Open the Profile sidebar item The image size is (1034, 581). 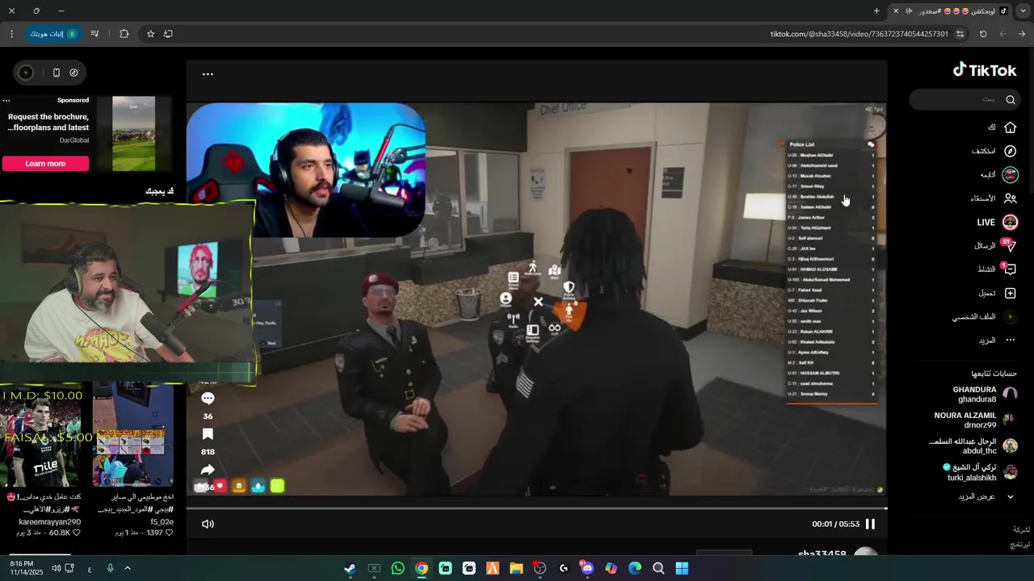(x=986, y=317)
